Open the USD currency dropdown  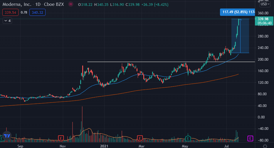tap(265, 4)
